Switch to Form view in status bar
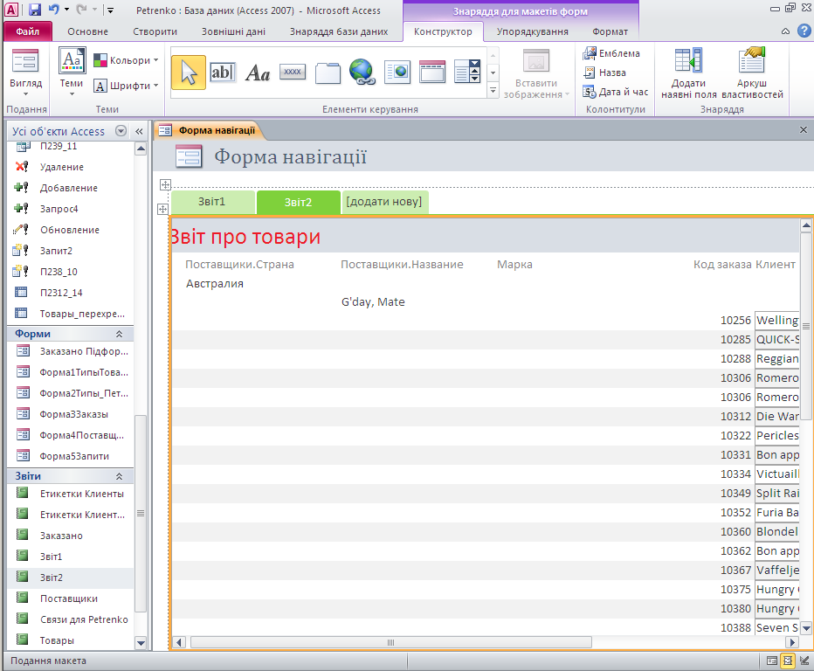 pos(772,661)
